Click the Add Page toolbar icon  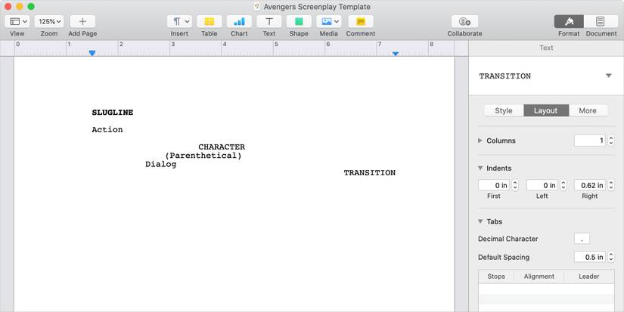pos(82,22)
